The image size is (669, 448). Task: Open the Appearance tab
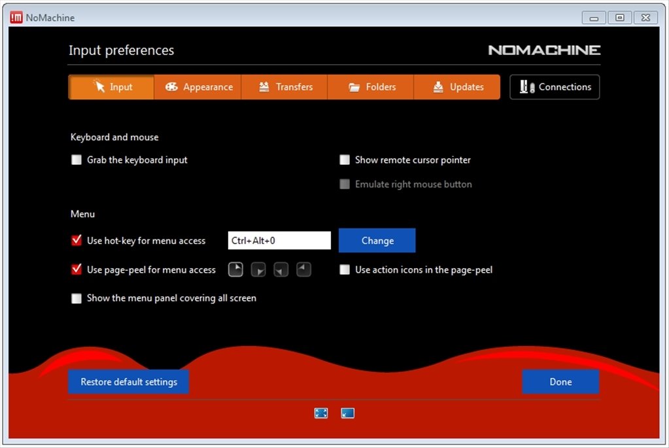[198, 87]
